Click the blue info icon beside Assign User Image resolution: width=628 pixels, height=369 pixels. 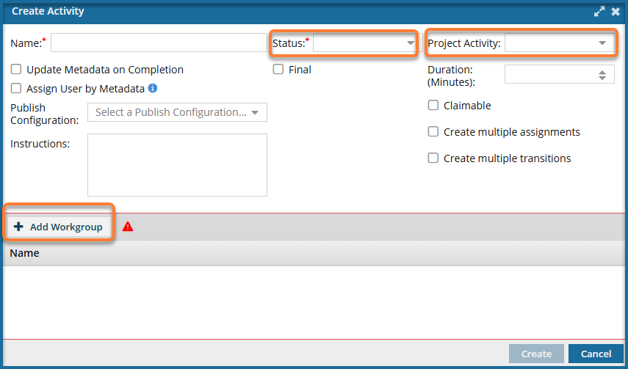153,88
